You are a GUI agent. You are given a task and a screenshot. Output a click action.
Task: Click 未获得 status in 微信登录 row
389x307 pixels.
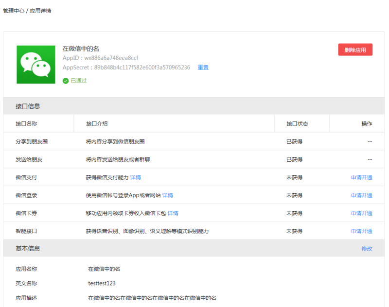[295, 195]
